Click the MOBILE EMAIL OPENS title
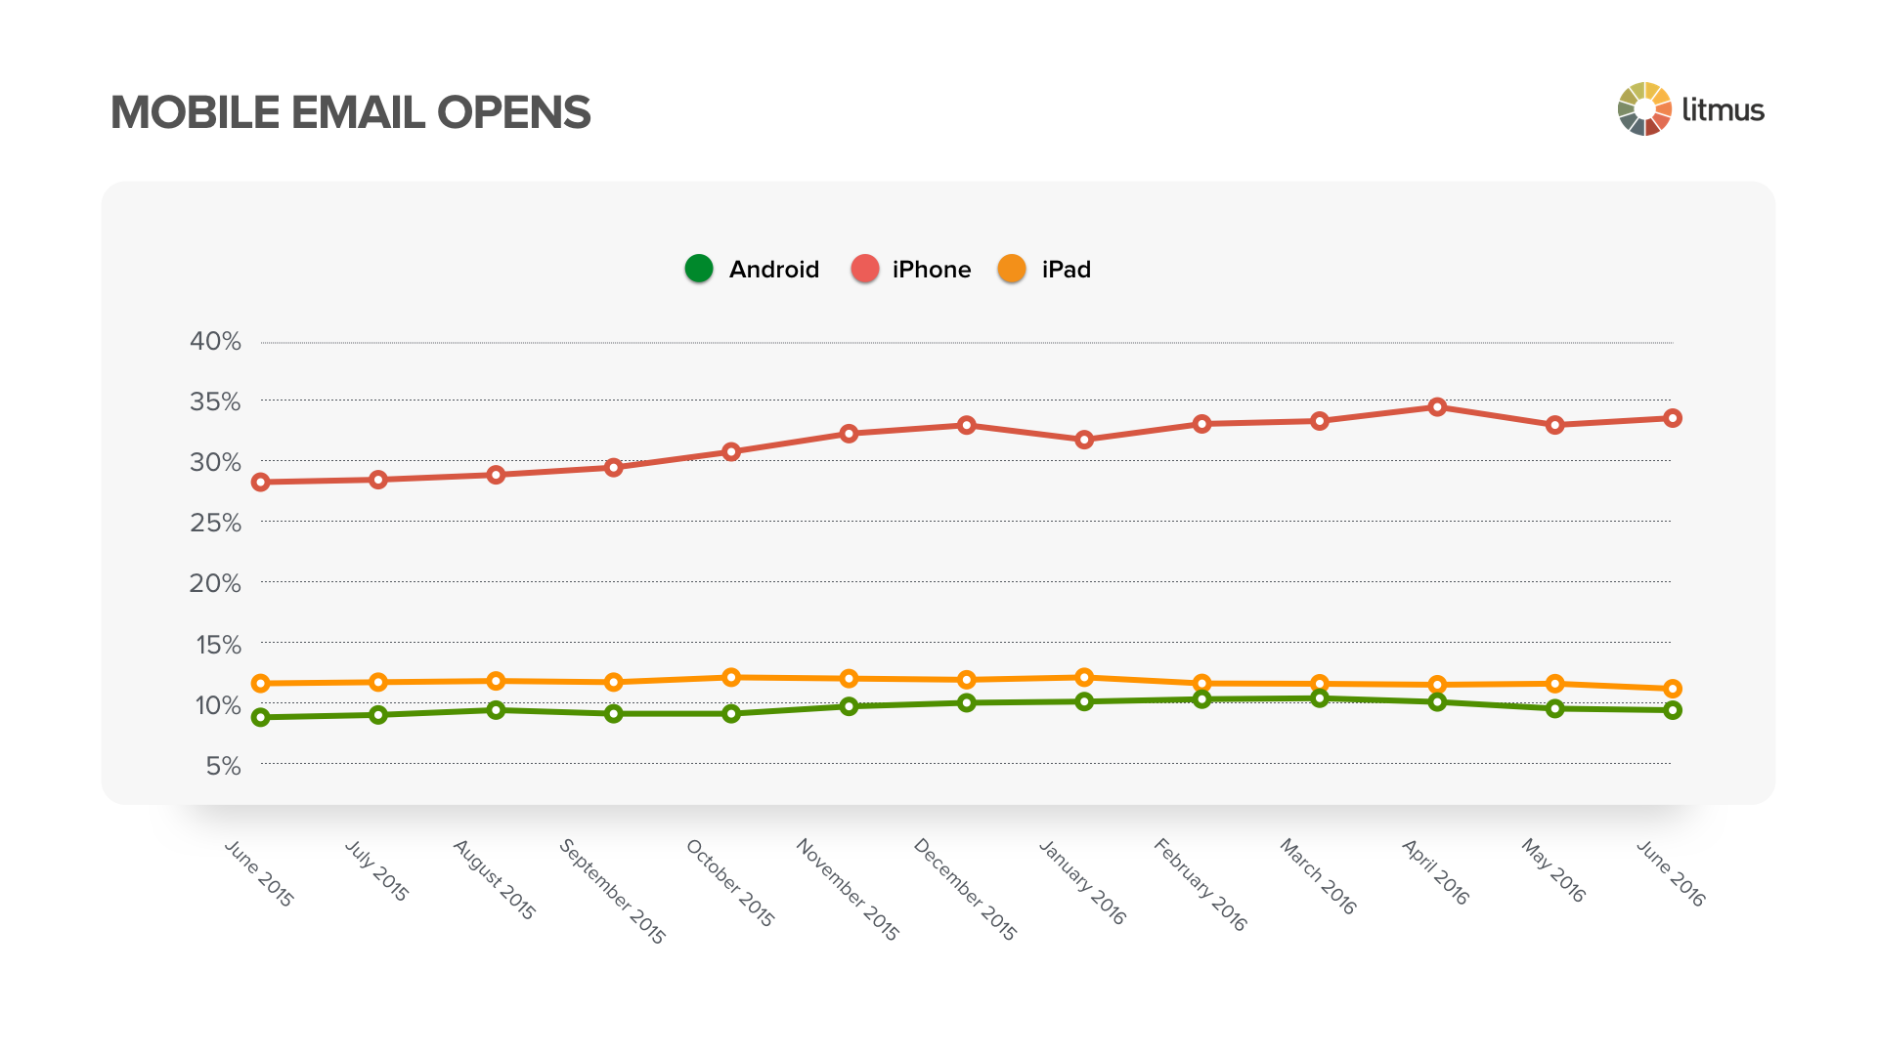The height and width of the screenshot is (1055, 1877). tap(350, 112)
